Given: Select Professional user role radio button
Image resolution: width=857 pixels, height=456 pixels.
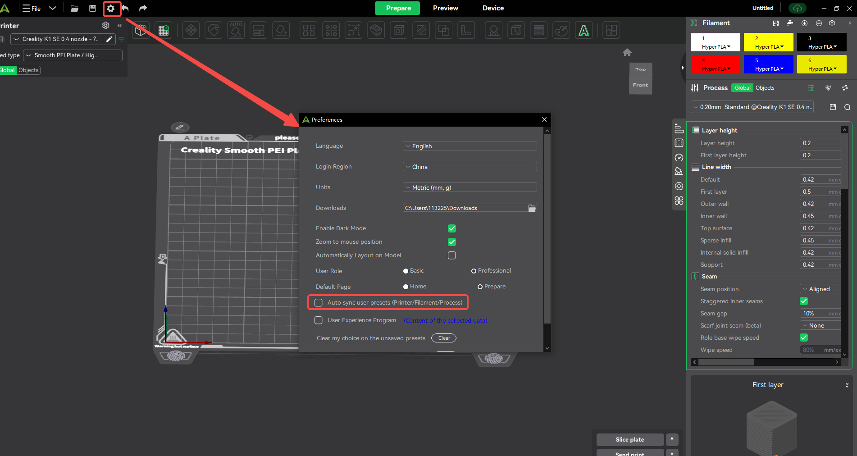Looking at the screenshot, I should pos(474,271).
